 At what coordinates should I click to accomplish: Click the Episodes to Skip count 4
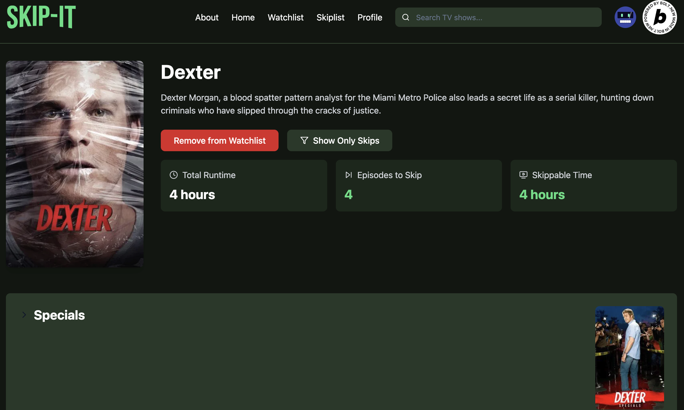(348, 195)
